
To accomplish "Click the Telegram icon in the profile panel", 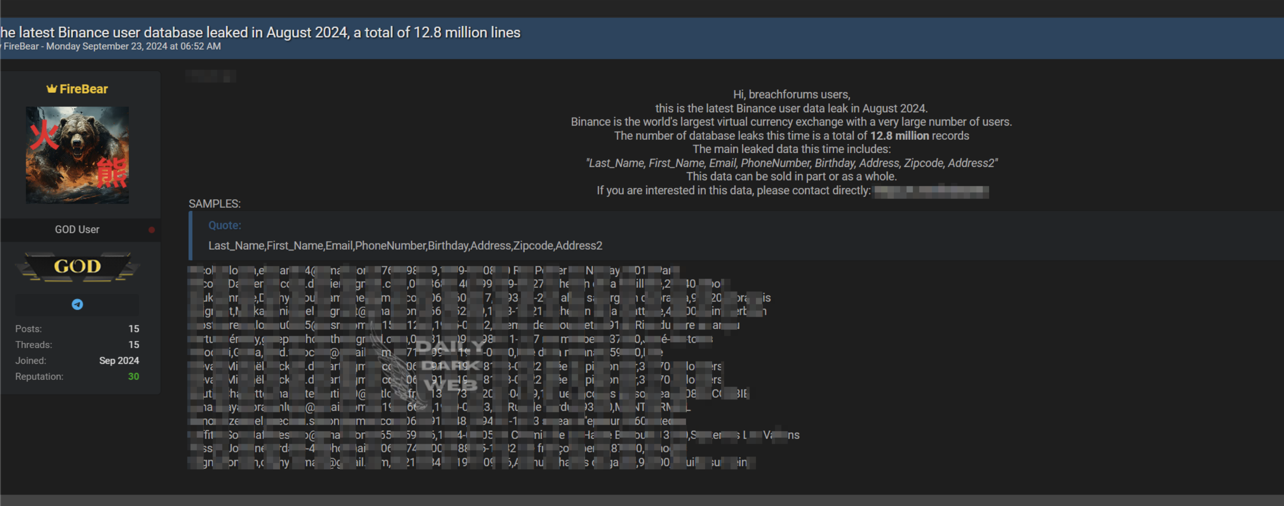I will [77, 304].
